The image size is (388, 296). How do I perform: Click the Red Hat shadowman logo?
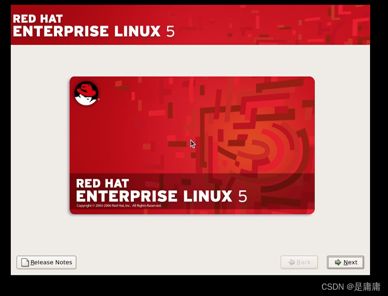coord(86,93)
